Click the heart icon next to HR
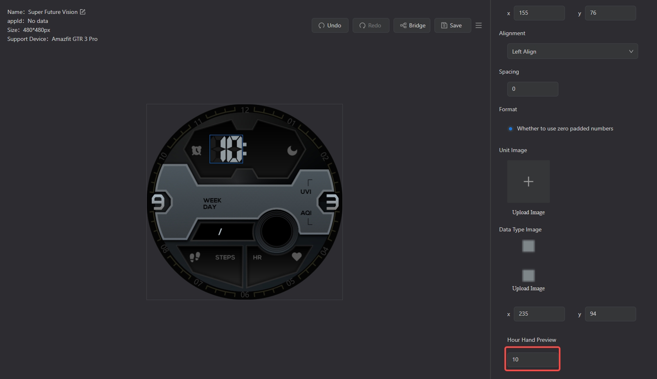 tap(297, 257)
